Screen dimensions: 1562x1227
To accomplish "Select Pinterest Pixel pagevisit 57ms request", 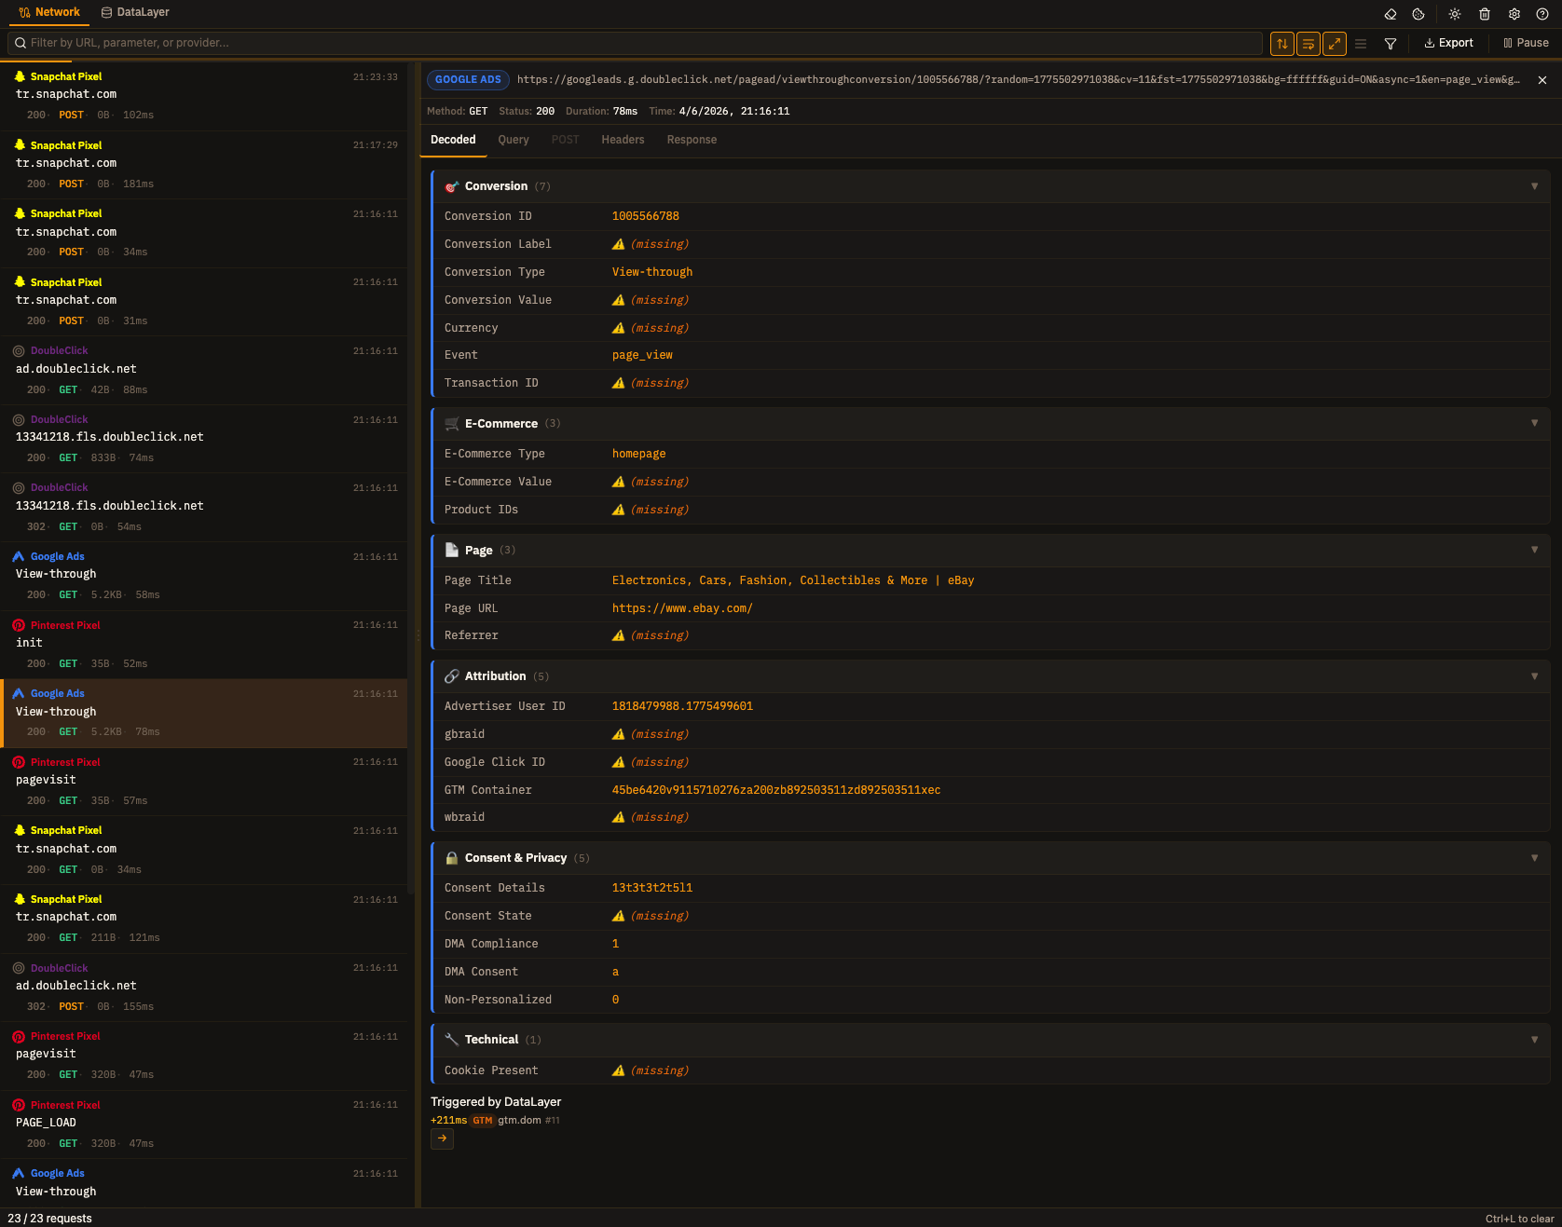I will pyautogui.click(x=204, y=782).
